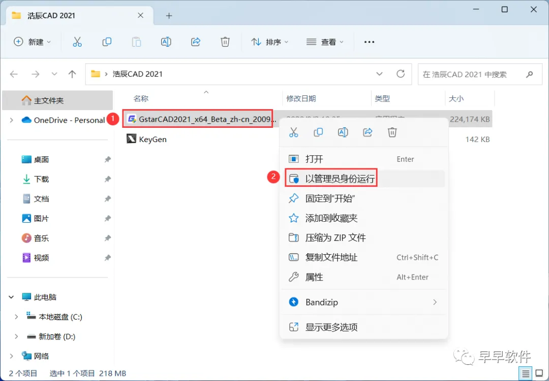
Task: Choose 属性 in the context menu
Action: point(364,277)
